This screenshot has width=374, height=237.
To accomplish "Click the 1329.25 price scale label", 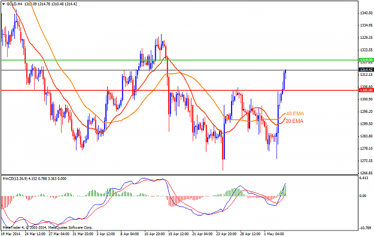I will pyautogui.click(x=366, y=38).
